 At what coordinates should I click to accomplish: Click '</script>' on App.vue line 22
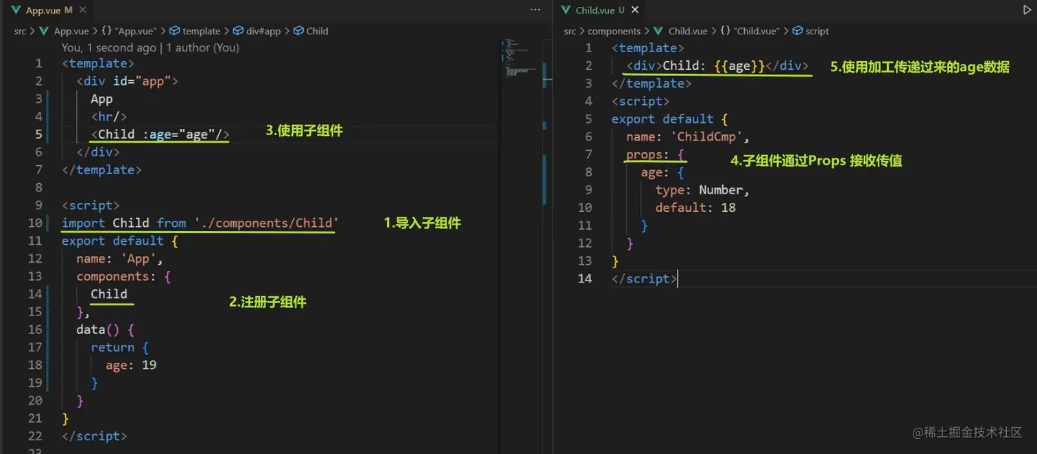point(94,436)
